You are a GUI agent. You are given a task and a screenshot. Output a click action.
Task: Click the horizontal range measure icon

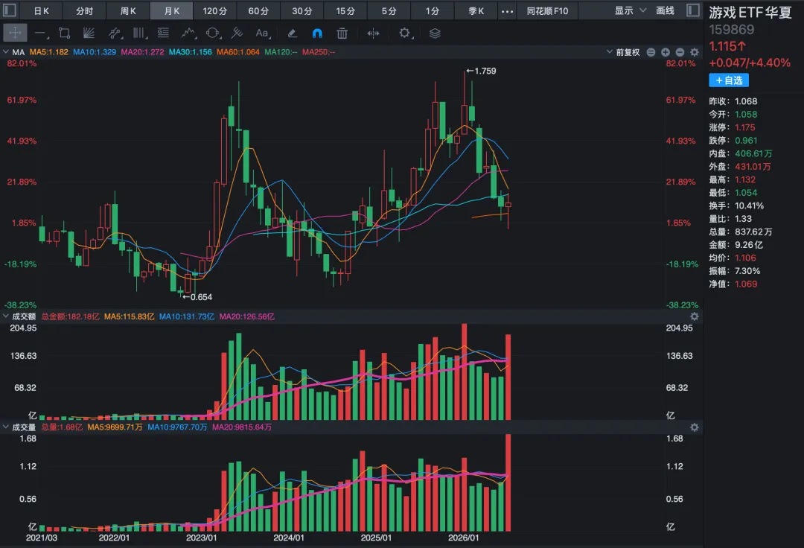pos(373,34)
